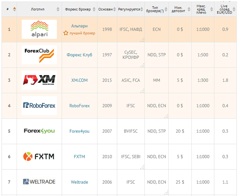Select the '1.8' spread value
Viewport: 238px width, 196px height.
(x=225, y=80)
